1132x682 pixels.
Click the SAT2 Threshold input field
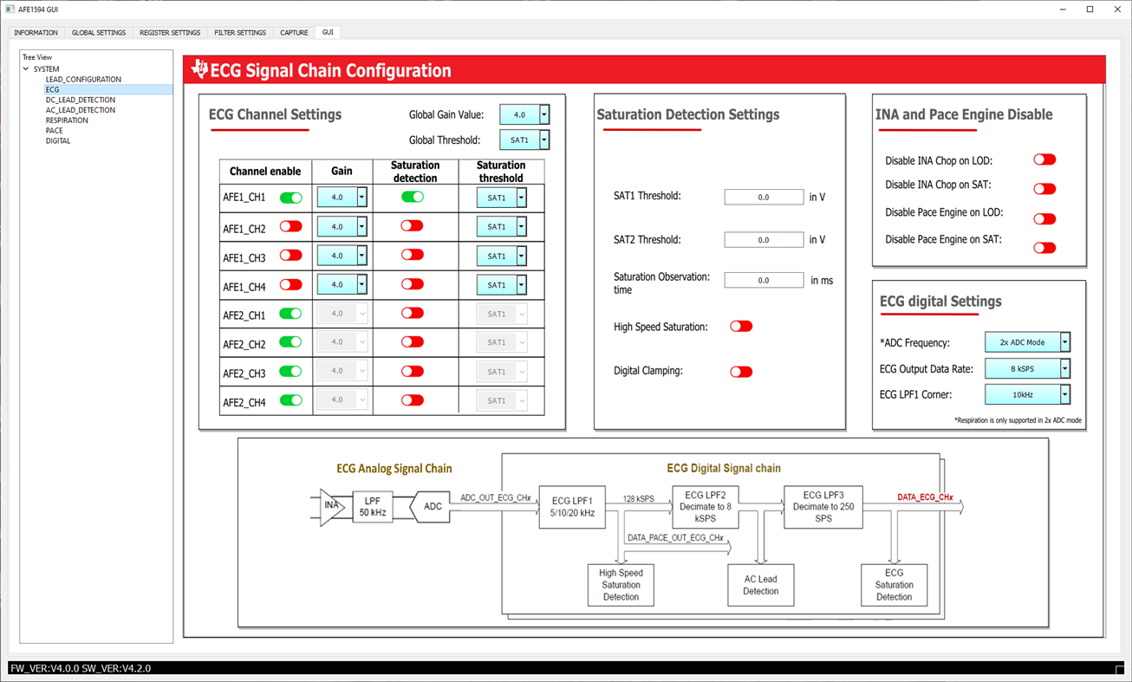pos(764,240)
